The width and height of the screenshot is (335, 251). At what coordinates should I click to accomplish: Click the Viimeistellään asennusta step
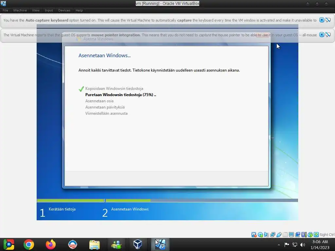[x=106, y=113]
